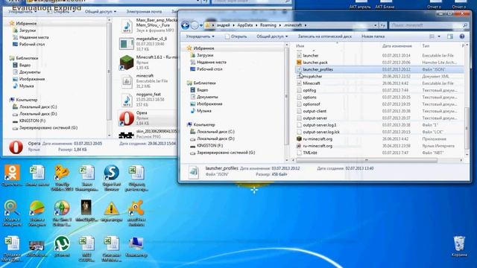Image resolution: width=477 pixels, height=268 pixels.
Task: Select the output-server file
Action: coord(315,118)
